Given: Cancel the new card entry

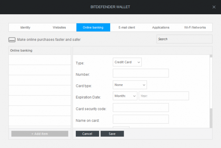Looking at the screenshot, I should pyautogui.click(x=87, y=134).
